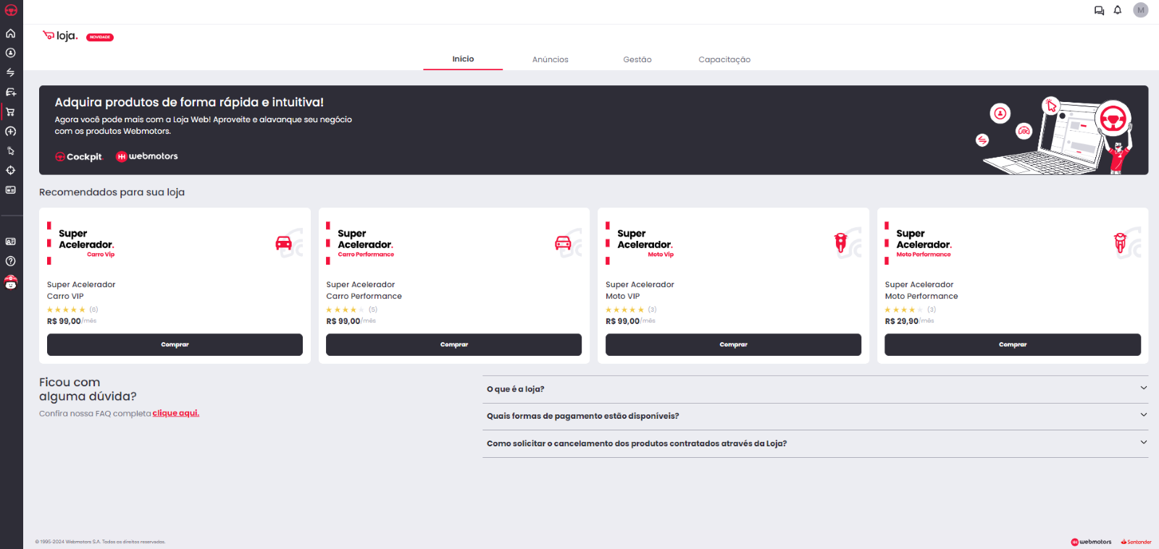Click the plus-circle icon in sidebar
The width and height of the screenshot is (1159, 549).
pyautogui.click(x=11, y=132)
